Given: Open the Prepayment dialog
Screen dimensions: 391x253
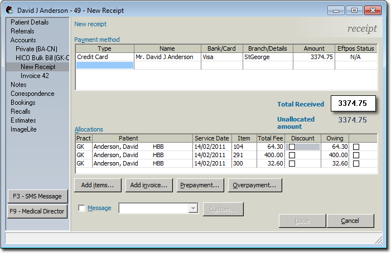Looking at the screenshot, I should pos(200,185).
